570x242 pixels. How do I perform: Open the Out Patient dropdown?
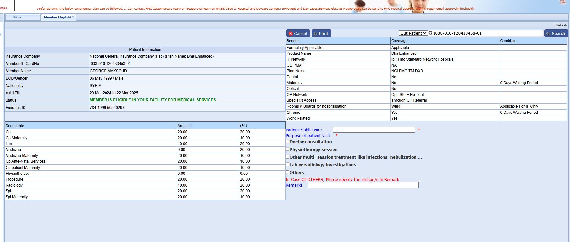coord(413,33)
